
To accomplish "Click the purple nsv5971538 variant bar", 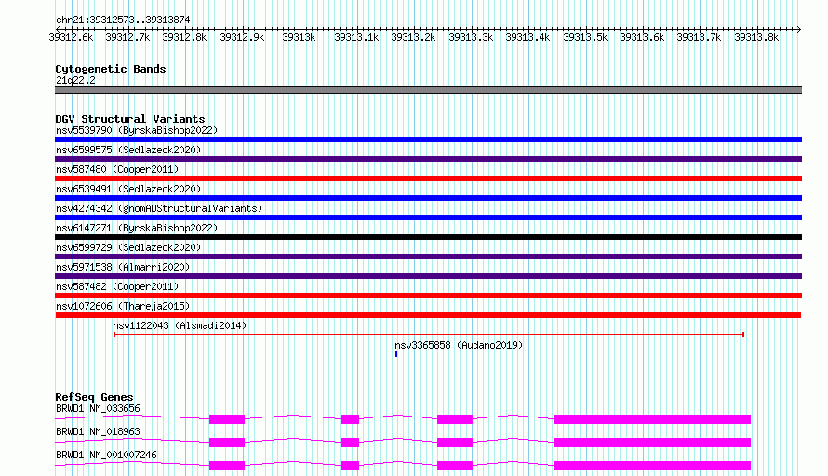I will [x=428, y=276].
